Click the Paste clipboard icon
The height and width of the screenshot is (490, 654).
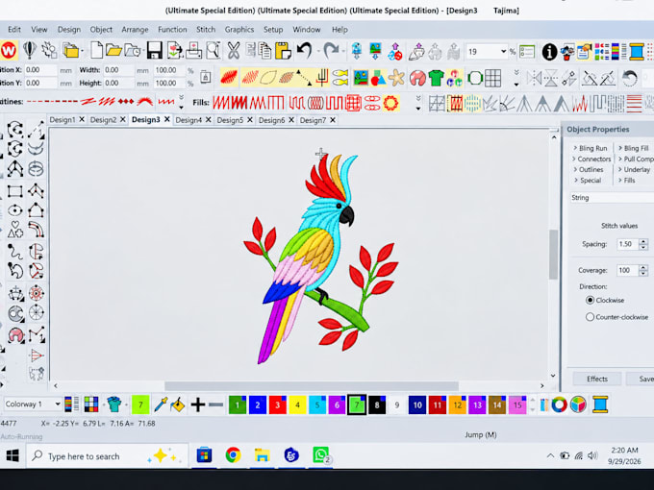(x=283, y=50)
